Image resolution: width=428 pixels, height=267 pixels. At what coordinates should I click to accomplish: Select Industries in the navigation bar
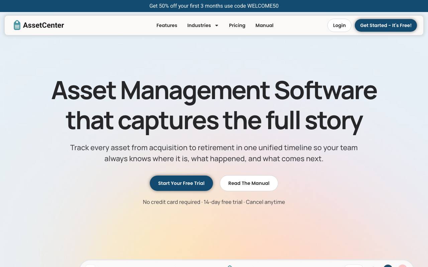199,25
